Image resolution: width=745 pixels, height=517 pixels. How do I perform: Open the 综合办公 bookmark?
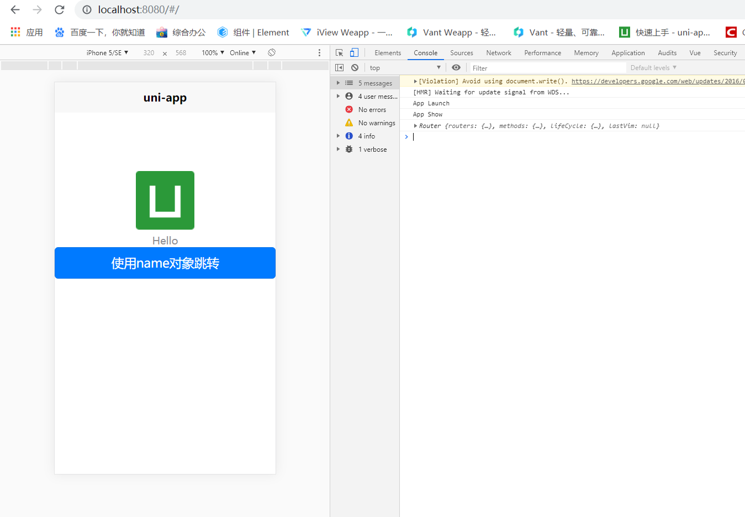click(x=181, y=33)
